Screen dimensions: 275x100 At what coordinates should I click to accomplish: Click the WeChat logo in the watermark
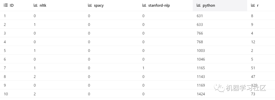(219, 88)
